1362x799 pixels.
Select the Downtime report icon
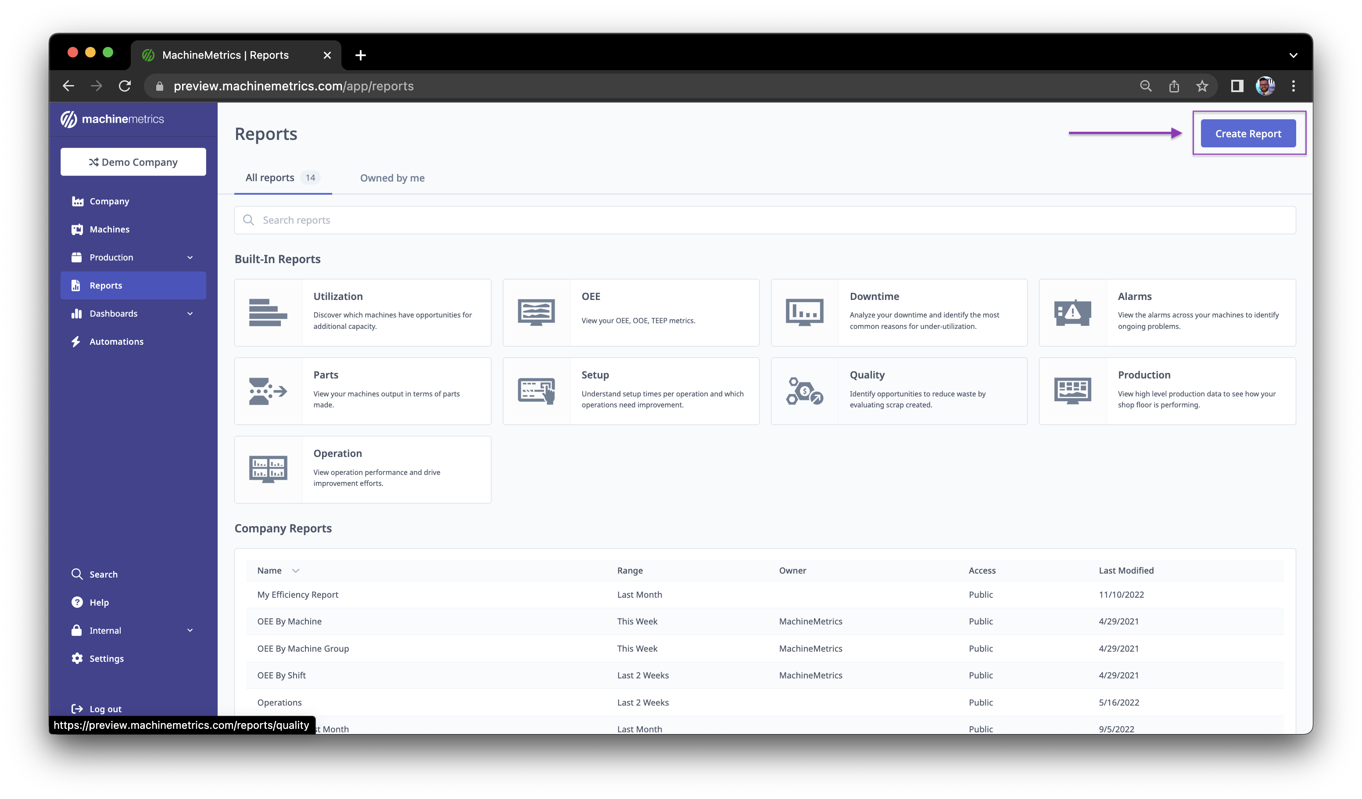805,312
